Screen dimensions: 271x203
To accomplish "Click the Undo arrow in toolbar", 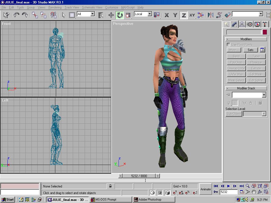I will 16,15.
